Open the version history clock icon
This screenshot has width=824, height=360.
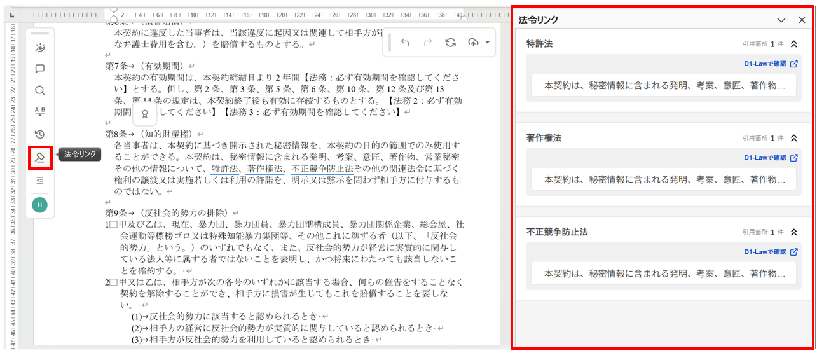point(39,134)
